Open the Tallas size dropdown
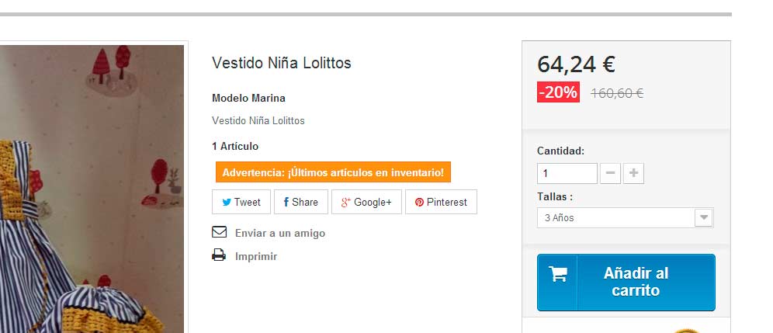 (616, 218)
